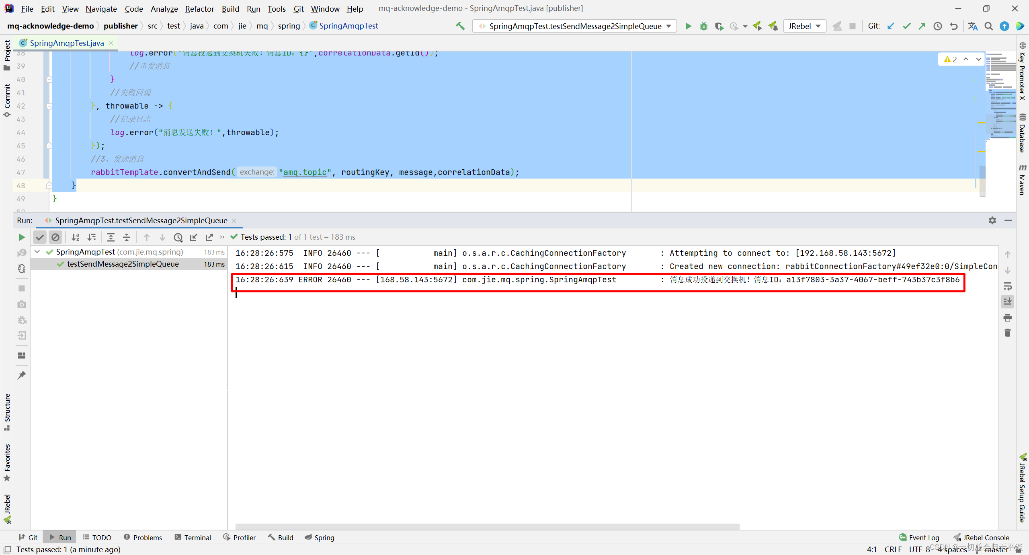Click amq.topic string in line 47
This screenshot has height=555, width=1029.
[305, 173]
